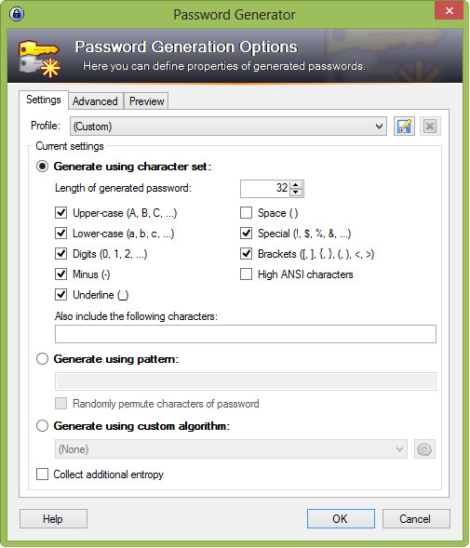The height and width of the screenshot is (548, 470).
Task: Click the lock icon in the title bar
Action: 17,14
